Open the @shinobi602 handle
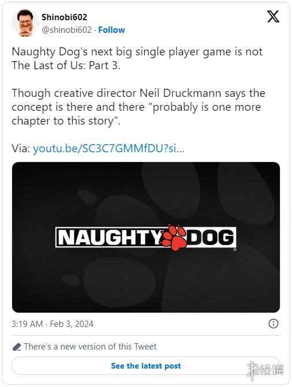The height and width of the screenshot is (387, 292). point(67,30)
